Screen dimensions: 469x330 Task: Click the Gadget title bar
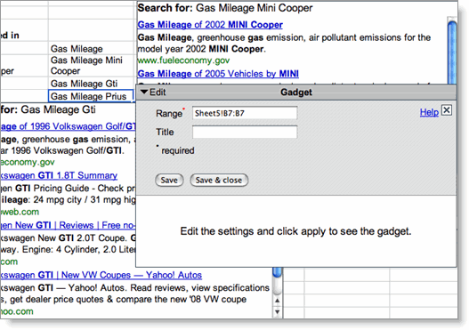coord(296,93)
